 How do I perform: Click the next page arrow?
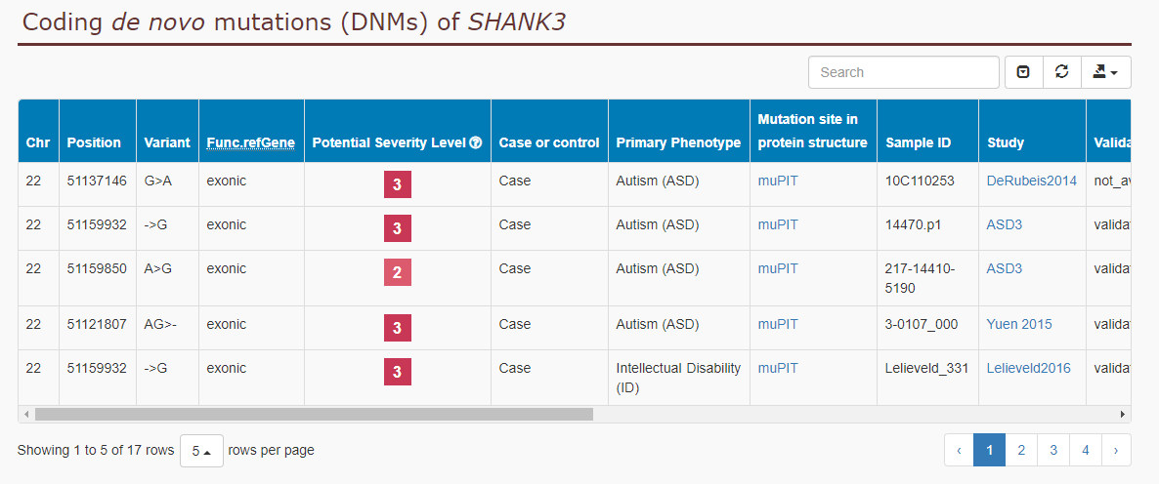[x=1116, y=450]
